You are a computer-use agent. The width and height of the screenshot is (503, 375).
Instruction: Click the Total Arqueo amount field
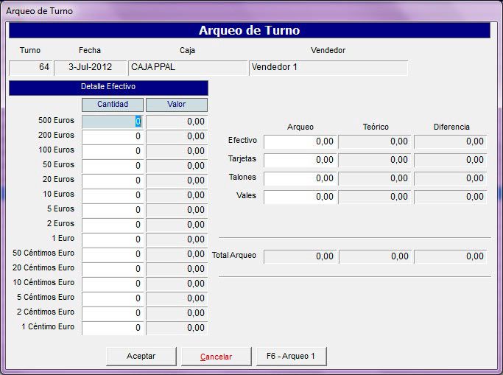pos(300,256)
